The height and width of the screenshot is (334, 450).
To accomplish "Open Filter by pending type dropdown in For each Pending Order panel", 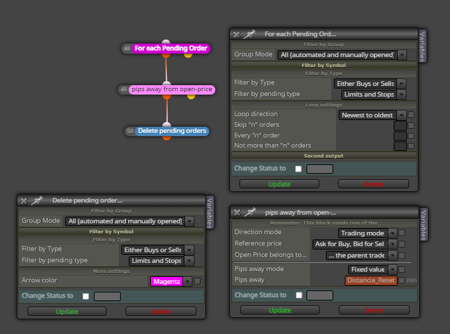I will [x=402, y=94].
